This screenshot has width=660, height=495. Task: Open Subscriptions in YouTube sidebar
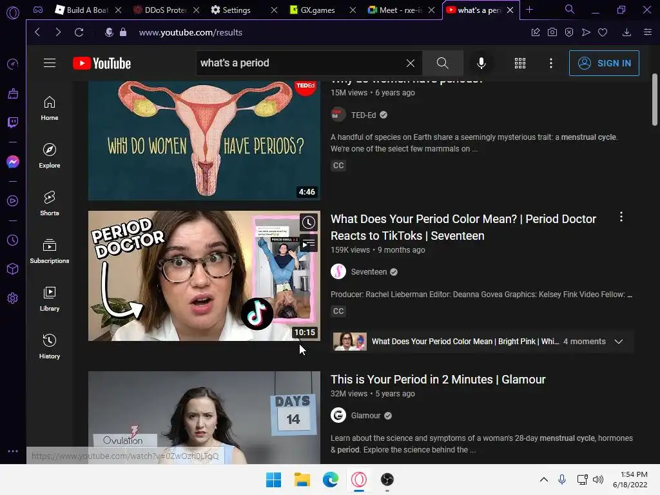[50, 251]
